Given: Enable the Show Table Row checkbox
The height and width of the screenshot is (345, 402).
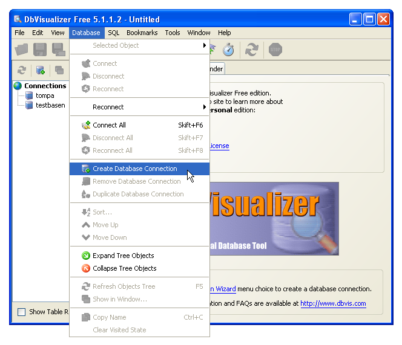Looking at the screenshot, I should (x=21, y=312).
